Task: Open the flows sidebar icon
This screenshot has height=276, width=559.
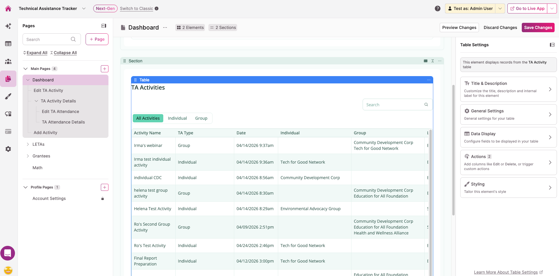Action: pos(8,114)
